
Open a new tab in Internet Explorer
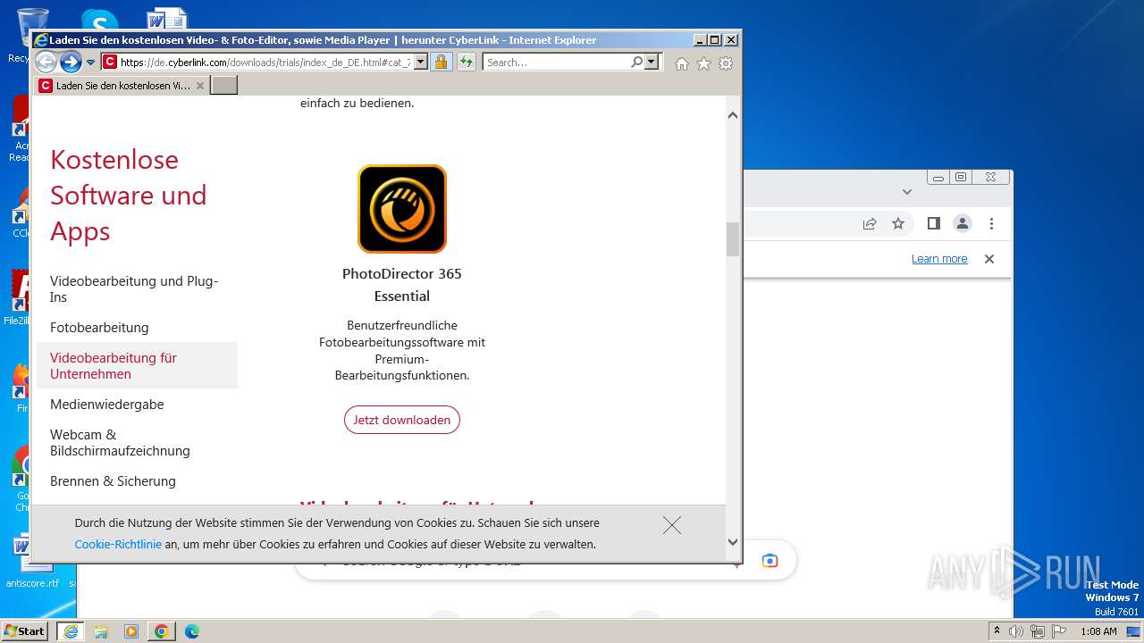[223, 86]
